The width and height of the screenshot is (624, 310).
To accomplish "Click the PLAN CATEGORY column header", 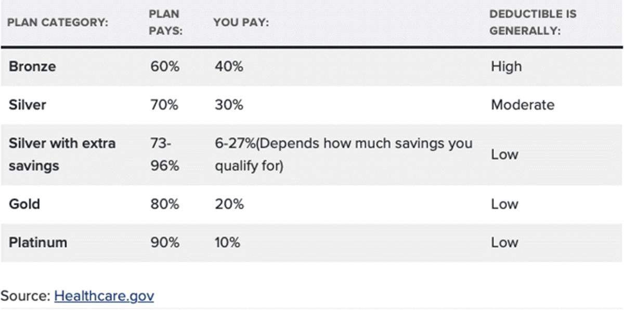I will tap(58, 23).
